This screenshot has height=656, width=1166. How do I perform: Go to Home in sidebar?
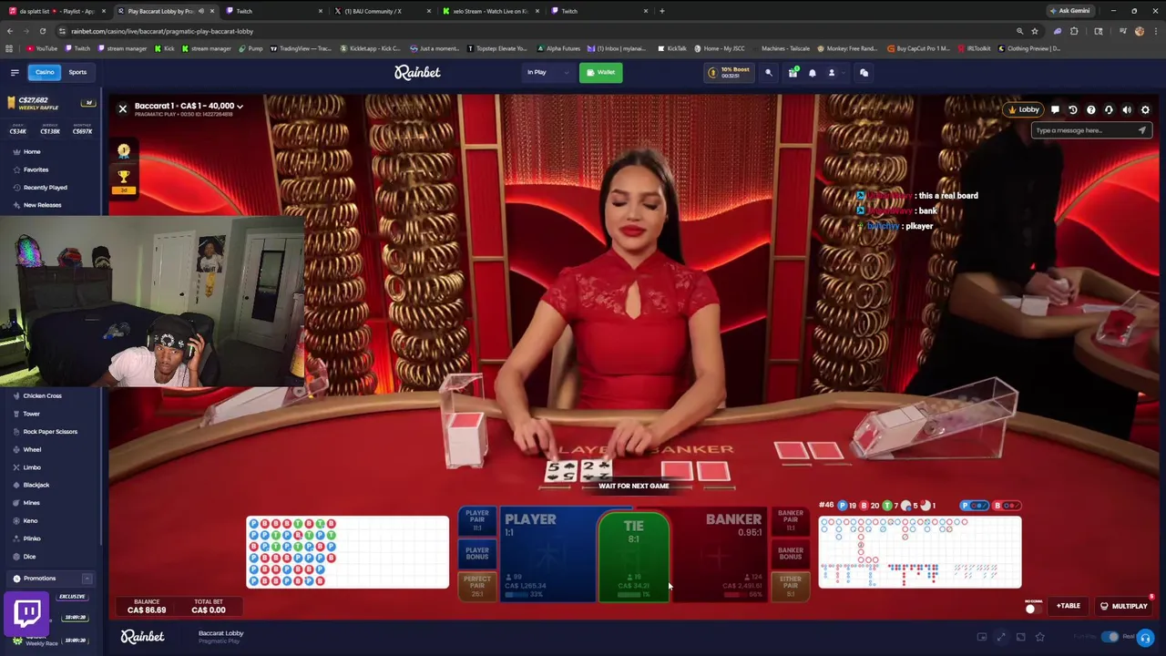tap(32, 152)
